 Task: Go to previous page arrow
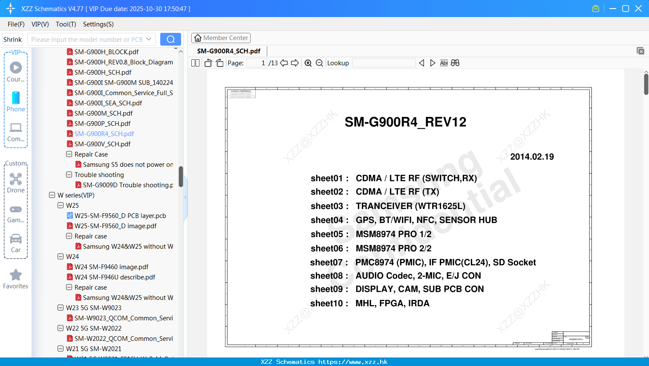(284, 63)
